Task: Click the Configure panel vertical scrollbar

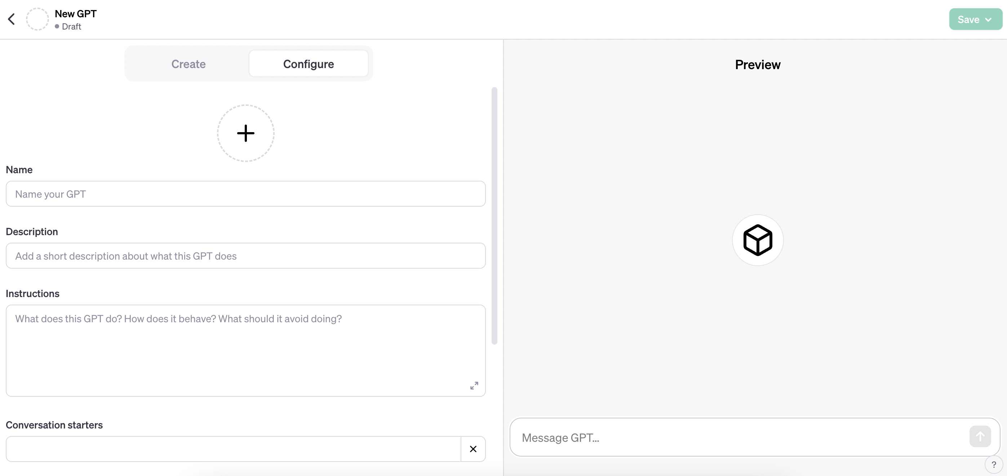Action: click(494, 216)
